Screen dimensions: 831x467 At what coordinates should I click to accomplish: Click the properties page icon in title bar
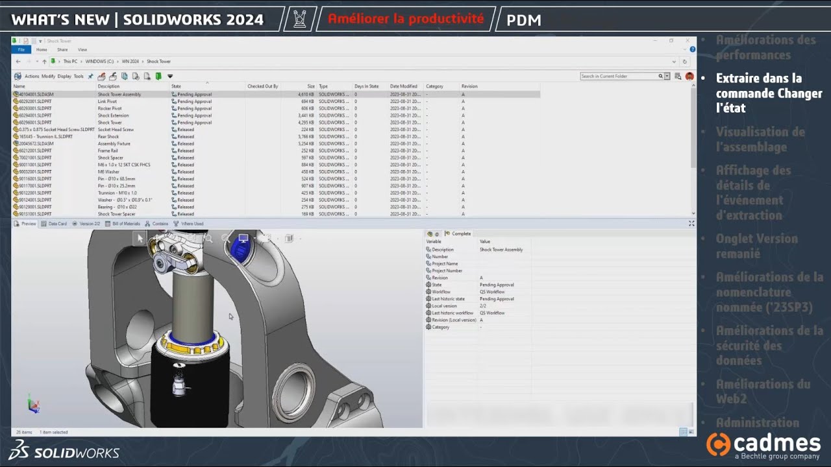[x=26, y=41]
